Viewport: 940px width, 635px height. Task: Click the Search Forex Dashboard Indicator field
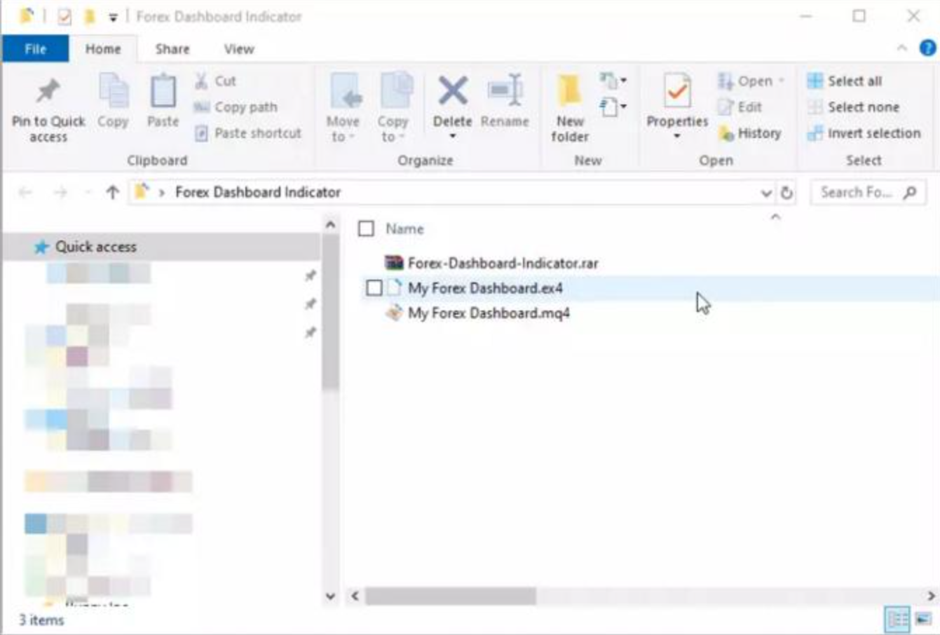[x=855, y=193]
